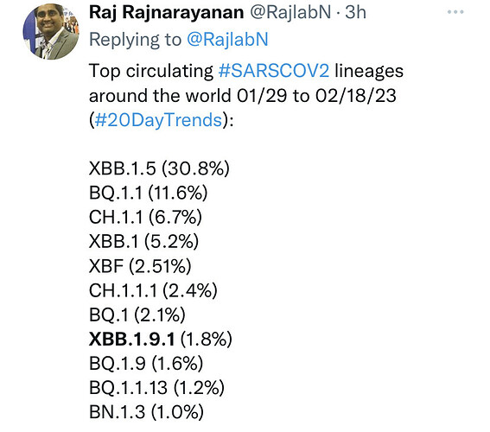Click the CH.1.1.1 (2.4%) line
The image size is (490, 432).
pos(153,290)
